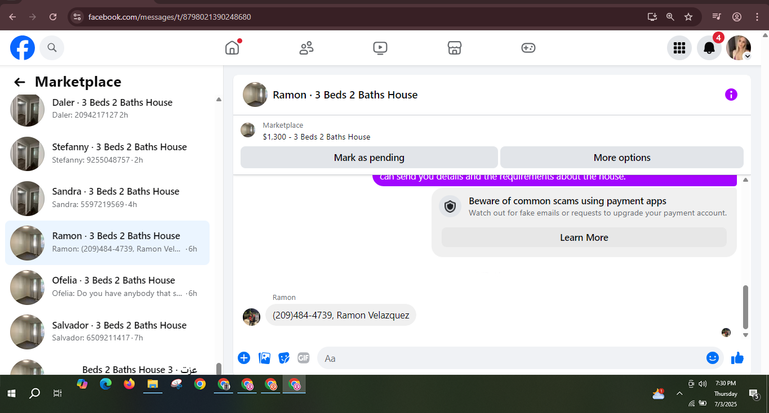Click Ramon's phone number message

(341, 315)
